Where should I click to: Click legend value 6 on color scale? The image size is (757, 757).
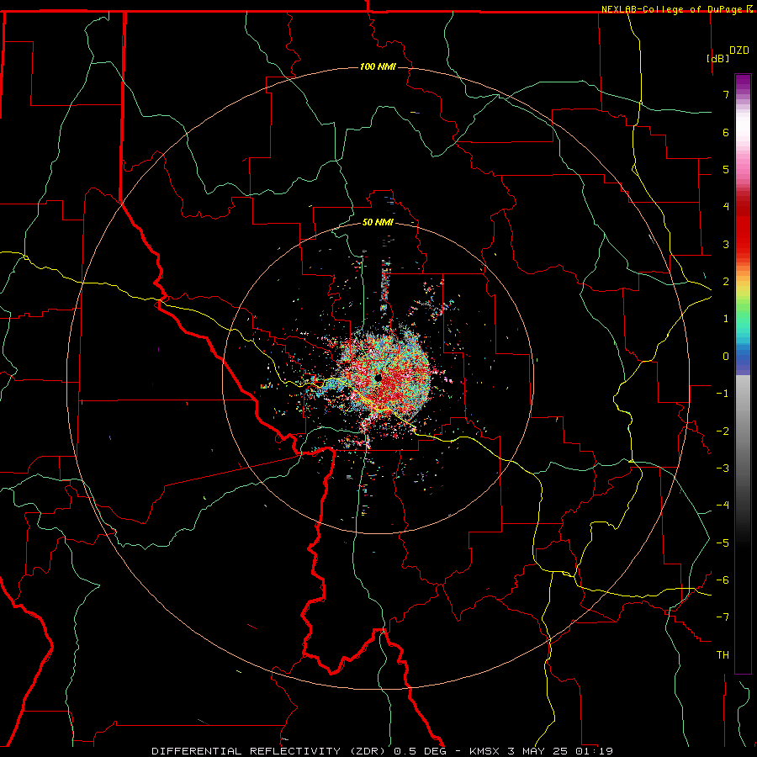[x=726, y=132]
